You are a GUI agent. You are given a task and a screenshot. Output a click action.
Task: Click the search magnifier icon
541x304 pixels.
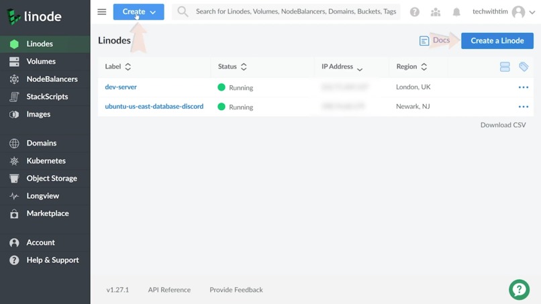(x=183, y=11)
